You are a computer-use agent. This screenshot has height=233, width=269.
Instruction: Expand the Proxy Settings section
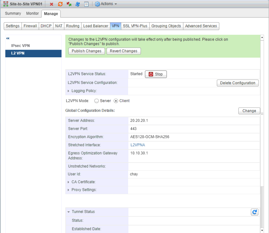(69, 190)
